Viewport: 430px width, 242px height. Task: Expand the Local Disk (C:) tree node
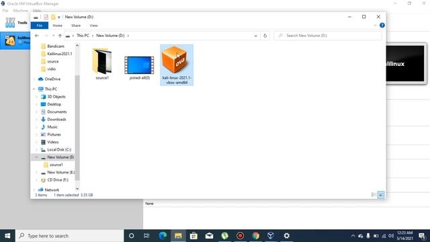[x=36, y=149]
